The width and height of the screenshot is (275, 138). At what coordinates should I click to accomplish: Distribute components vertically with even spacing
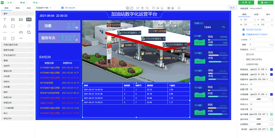(172, 8)
